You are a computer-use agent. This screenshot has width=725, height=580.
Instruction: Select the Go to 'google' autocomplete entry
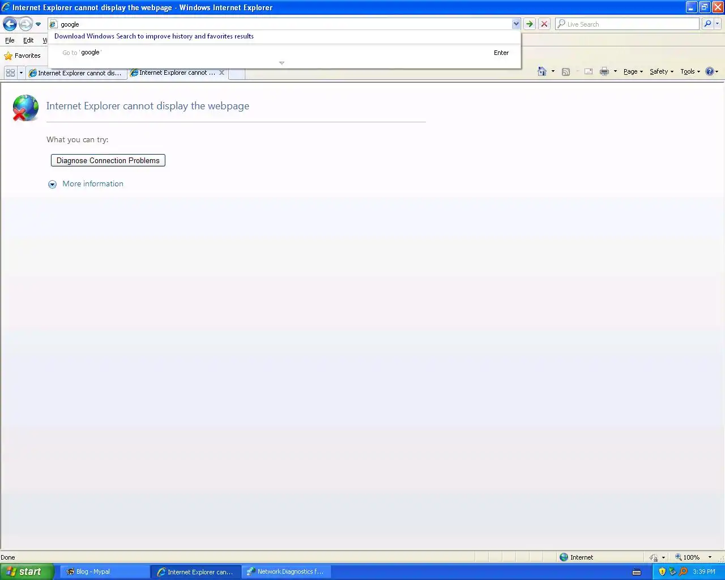tap(284, 53)
